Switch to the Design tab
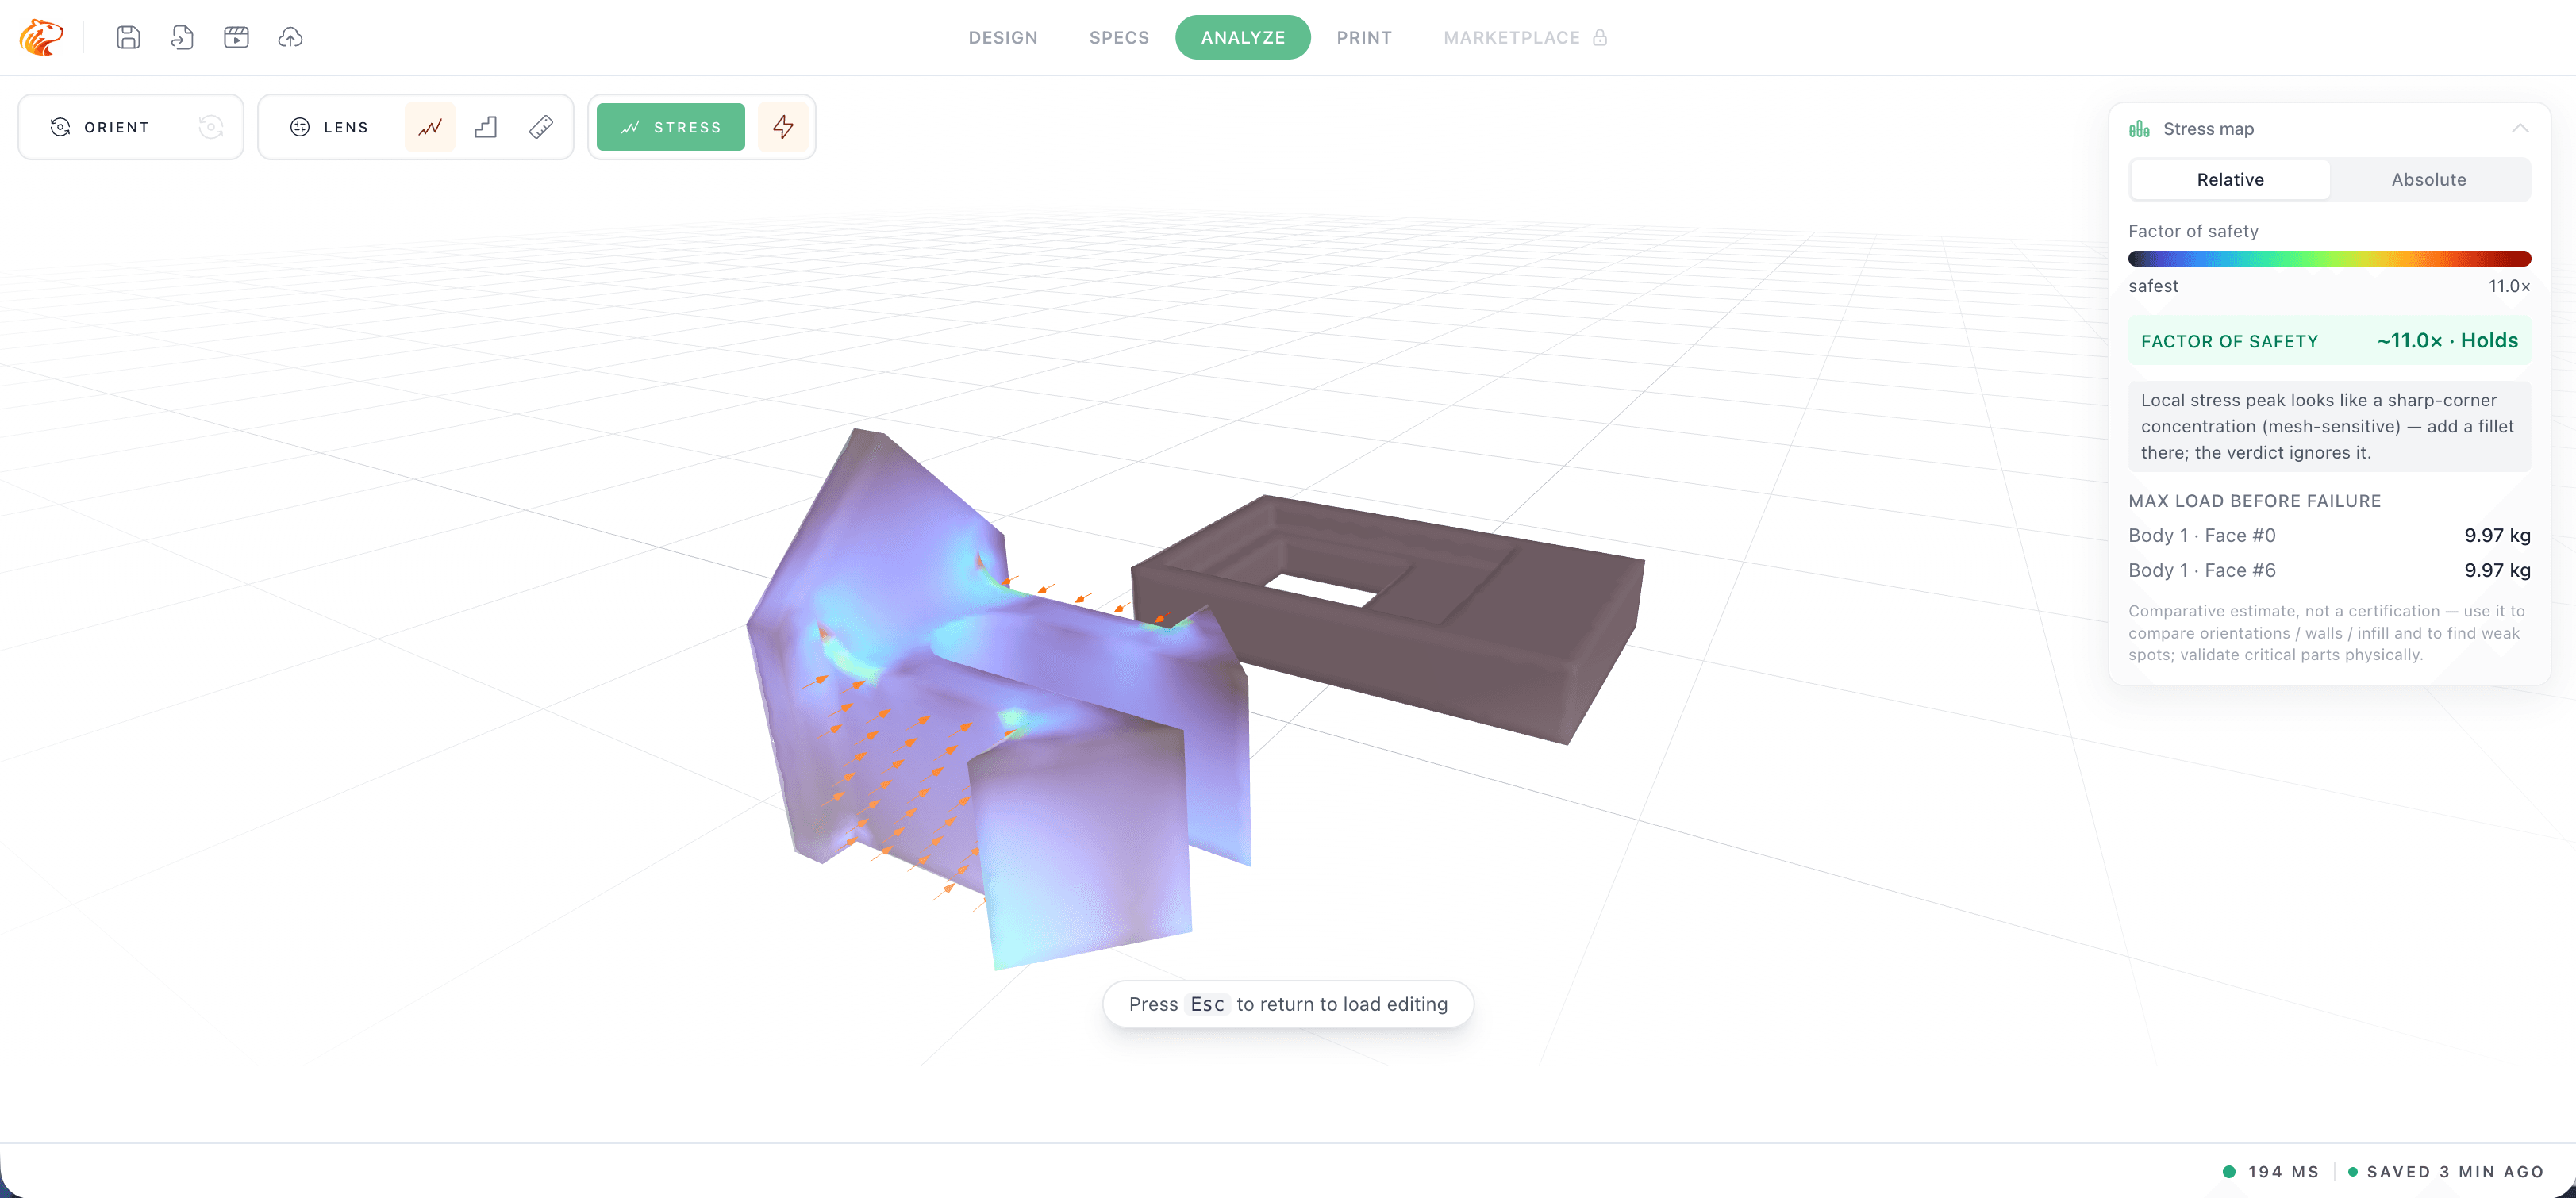The image size is (2576, 1198). (1003, 37)
